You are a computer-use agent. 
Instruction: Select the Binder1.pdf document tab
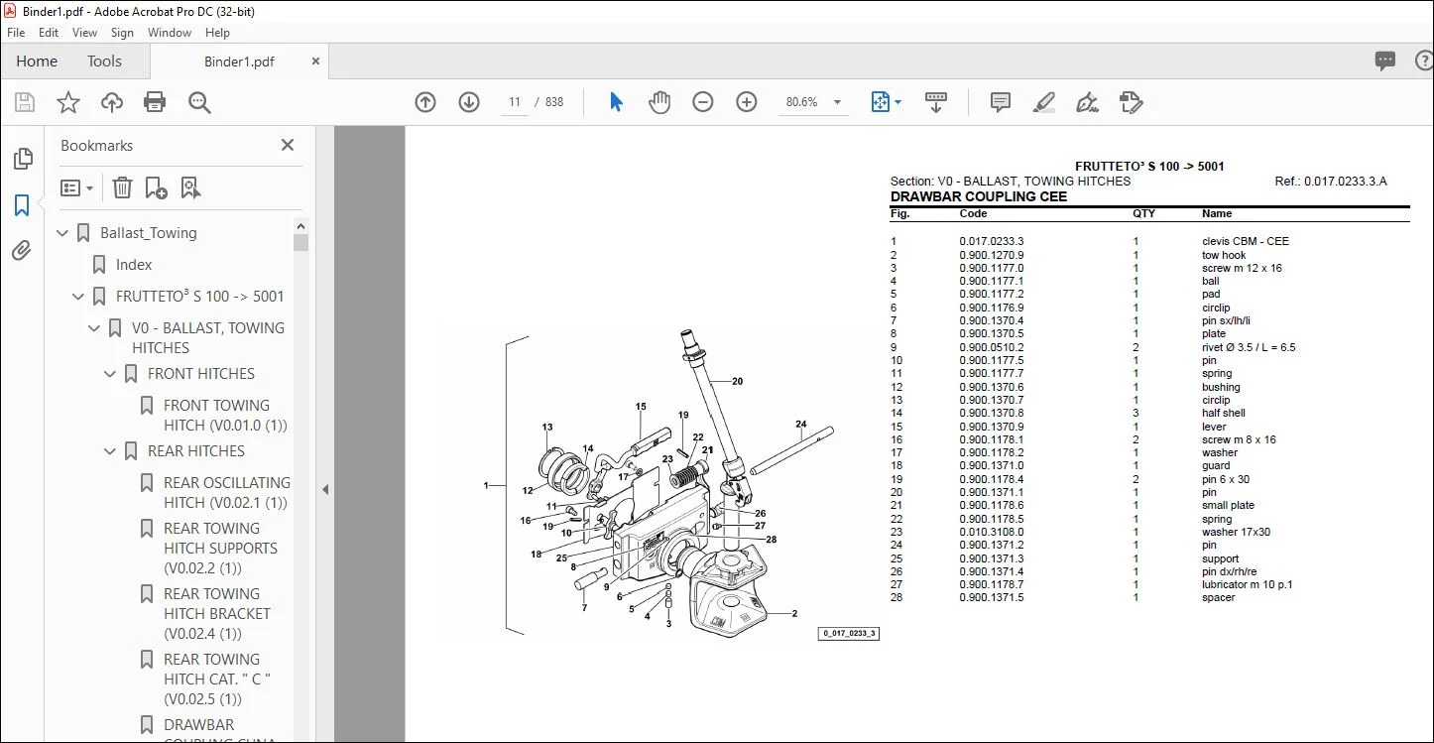(x=239, y=62)
